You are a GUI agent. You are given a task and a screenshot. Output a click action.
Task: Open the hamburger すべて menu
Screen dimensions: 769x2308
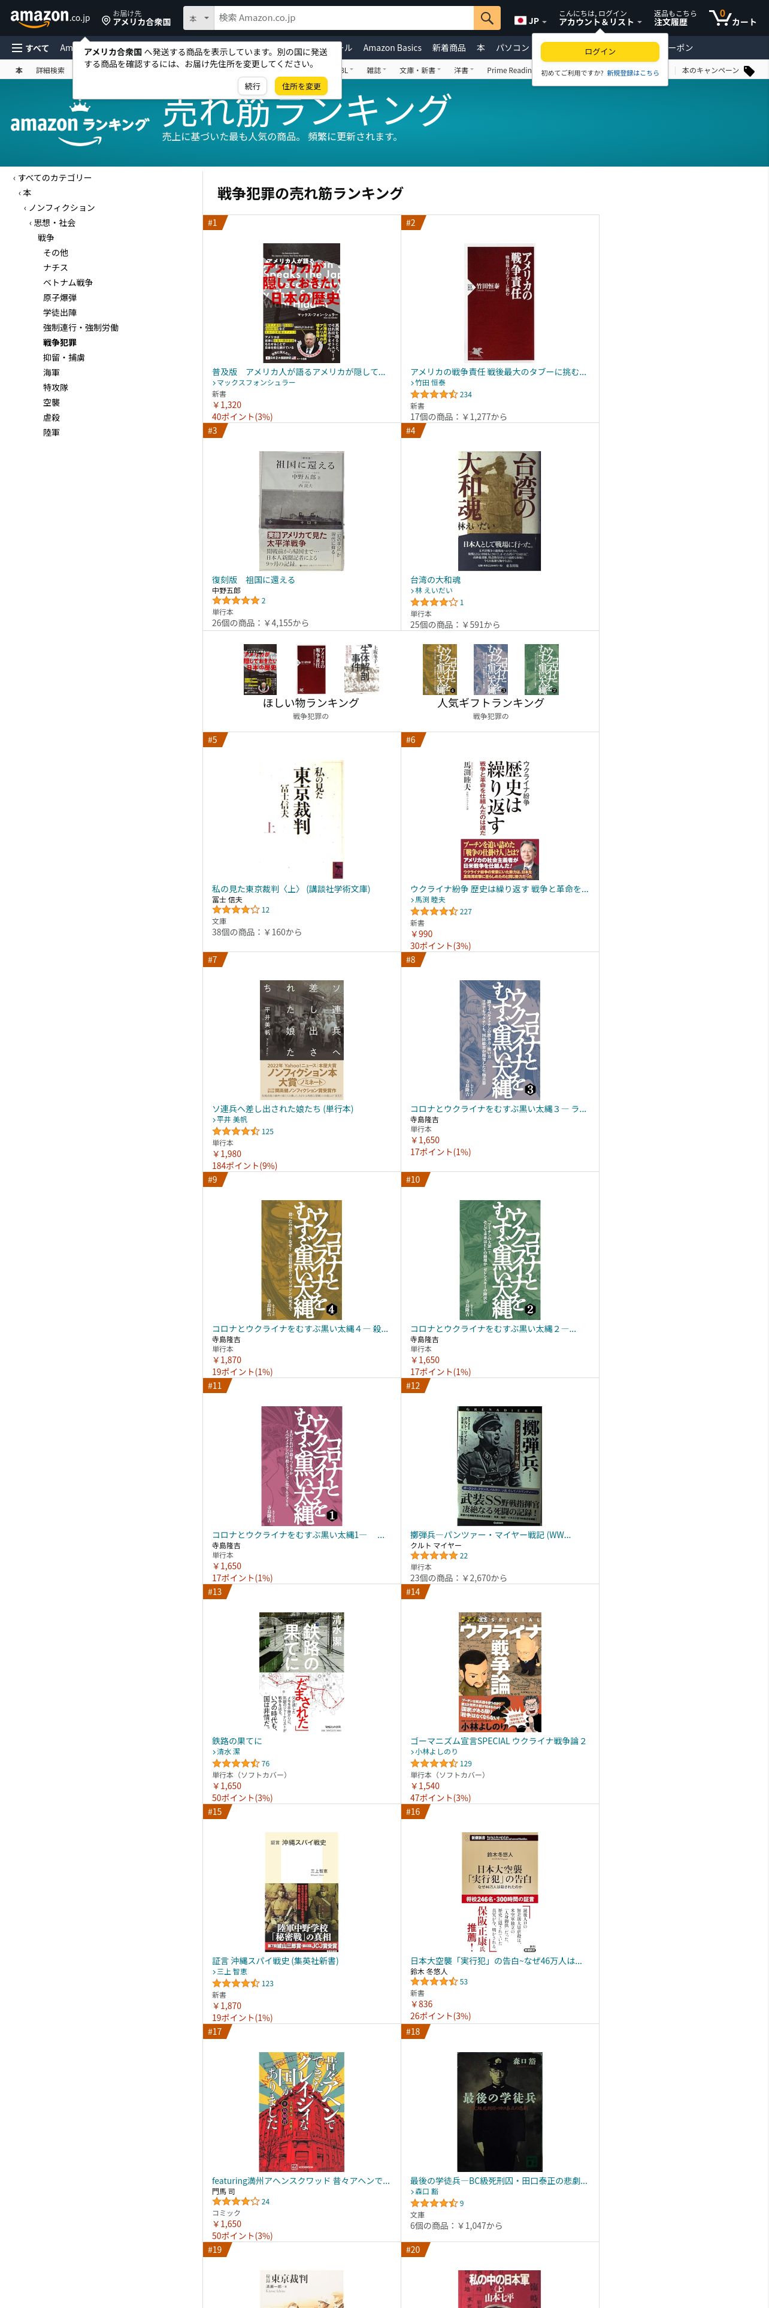click(x=29, y=49)
